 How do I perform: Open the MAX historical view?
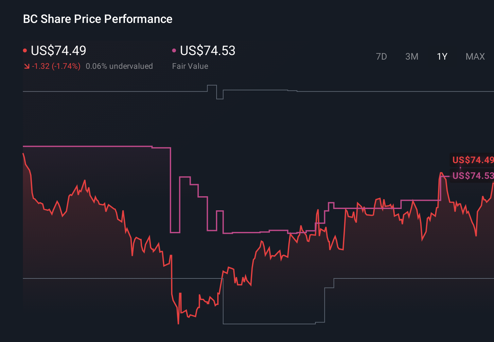(475, 56)
